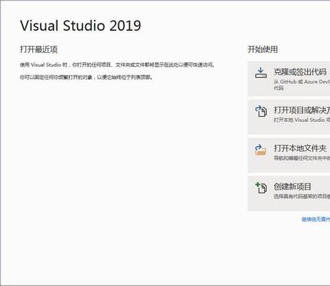Viewport: 330px width, 286px height.
Task: Click the 打开本地 Visual Studio description text
Action: 302,120
